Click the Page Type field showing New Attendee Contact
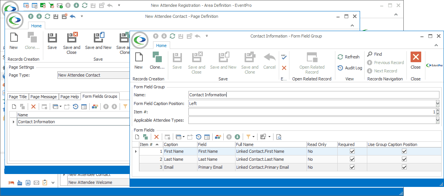Screen dimensions: 444x196 pos(93,75)
